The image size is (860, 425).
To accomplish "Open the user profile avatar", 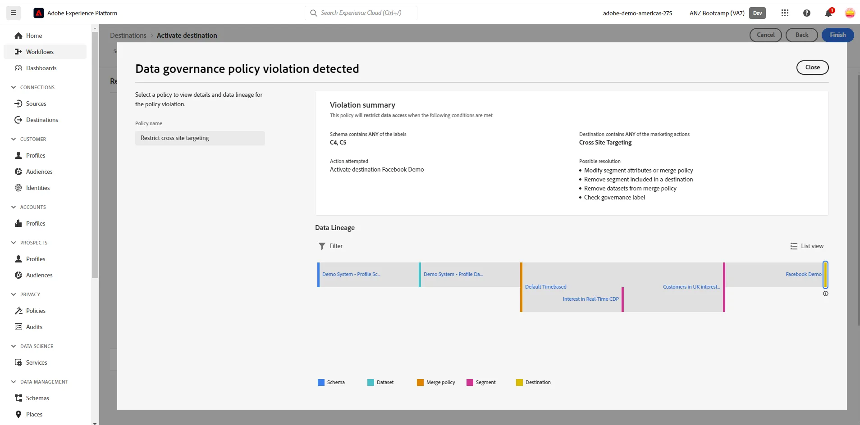I will coord(850,13).
